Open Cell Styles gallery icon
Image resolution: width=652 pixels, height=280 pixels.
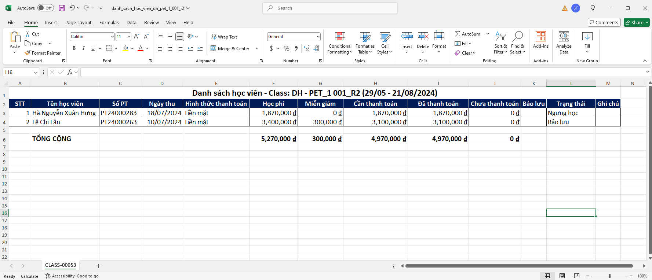coord(385,36)
